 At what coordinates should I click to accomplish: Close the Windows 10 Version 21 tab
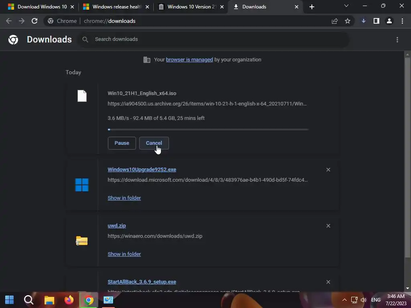[x=222, y=7]
